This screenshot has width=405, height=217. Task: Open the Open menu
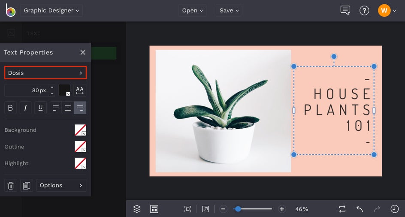(x=192, y=10)
